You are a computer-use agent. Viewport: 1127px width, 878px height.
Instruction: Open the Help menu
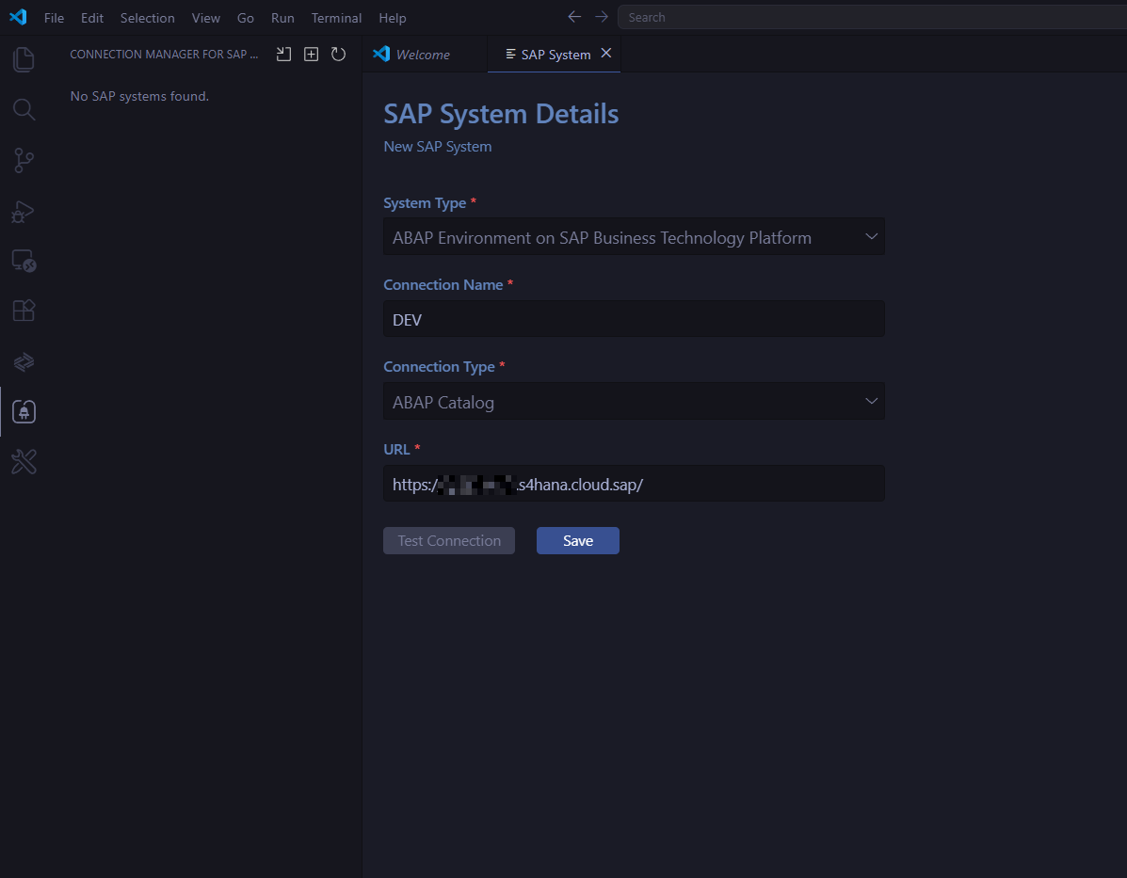coord(393,18)
